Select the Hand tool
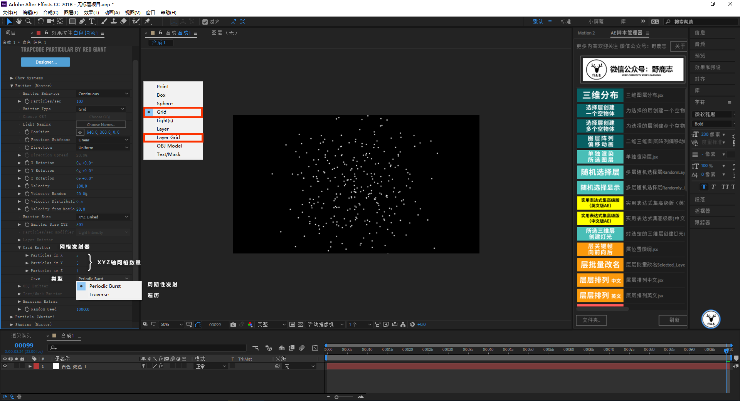Viewport: 740px width, 401px height. (x=18, y=22)
